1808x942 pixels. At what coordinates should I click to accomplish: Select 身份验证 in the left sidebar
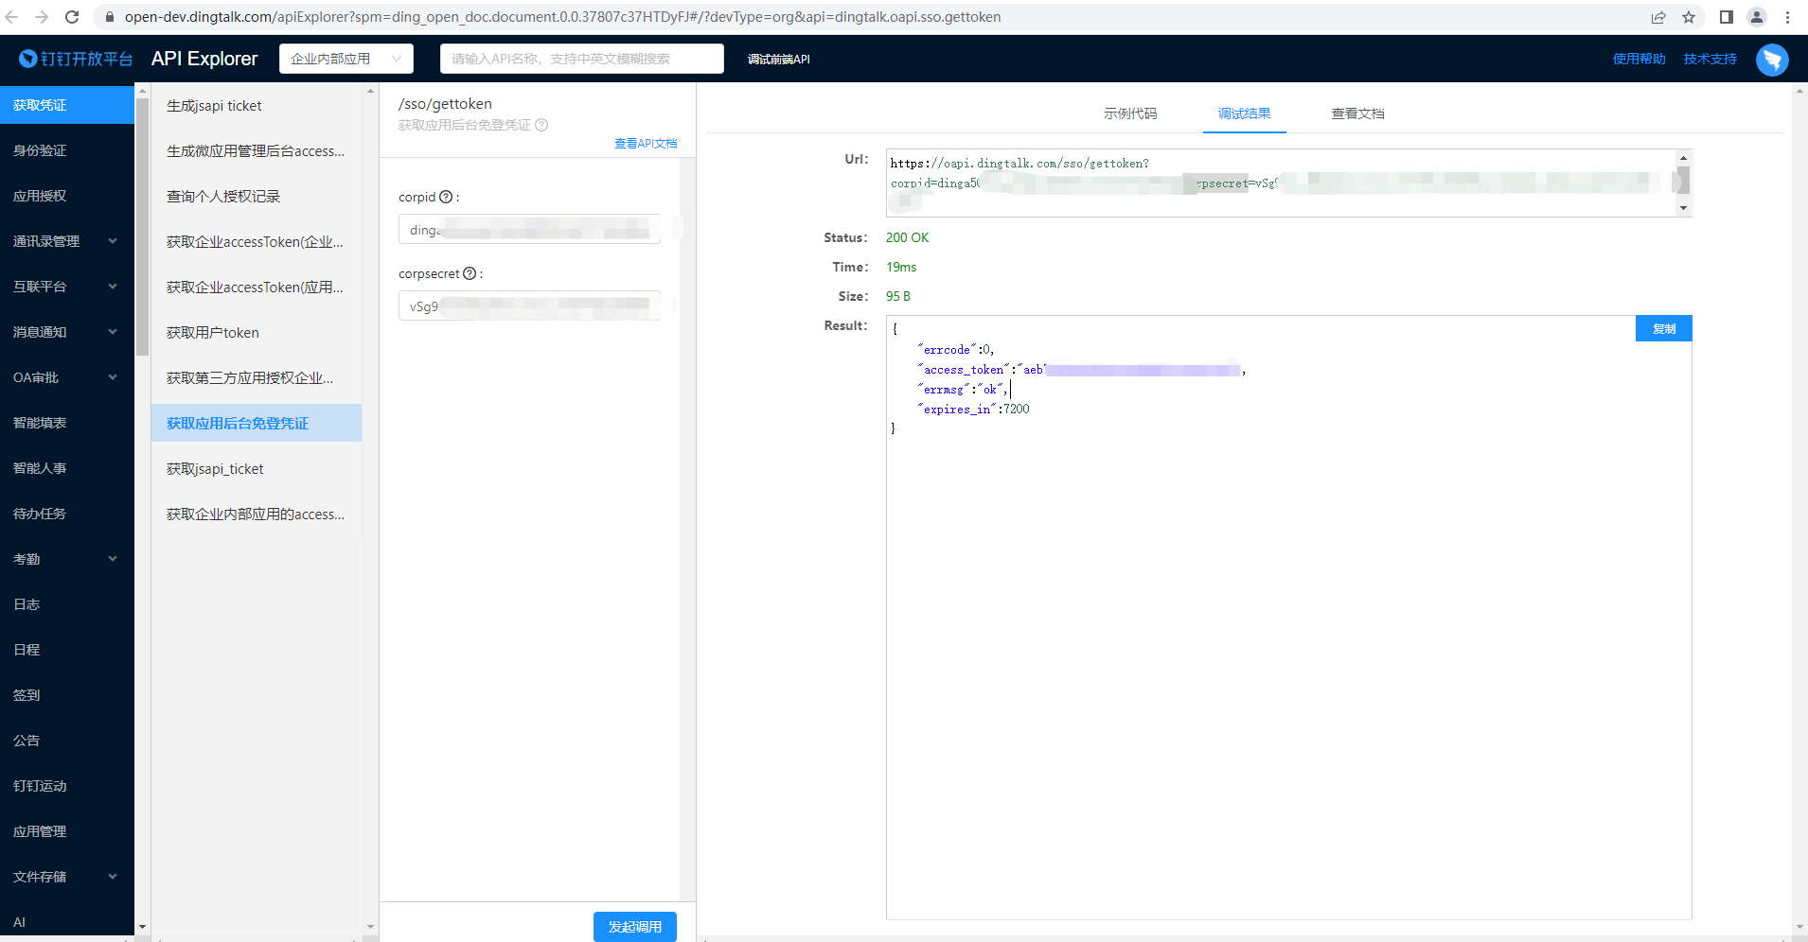click(66, 150)
